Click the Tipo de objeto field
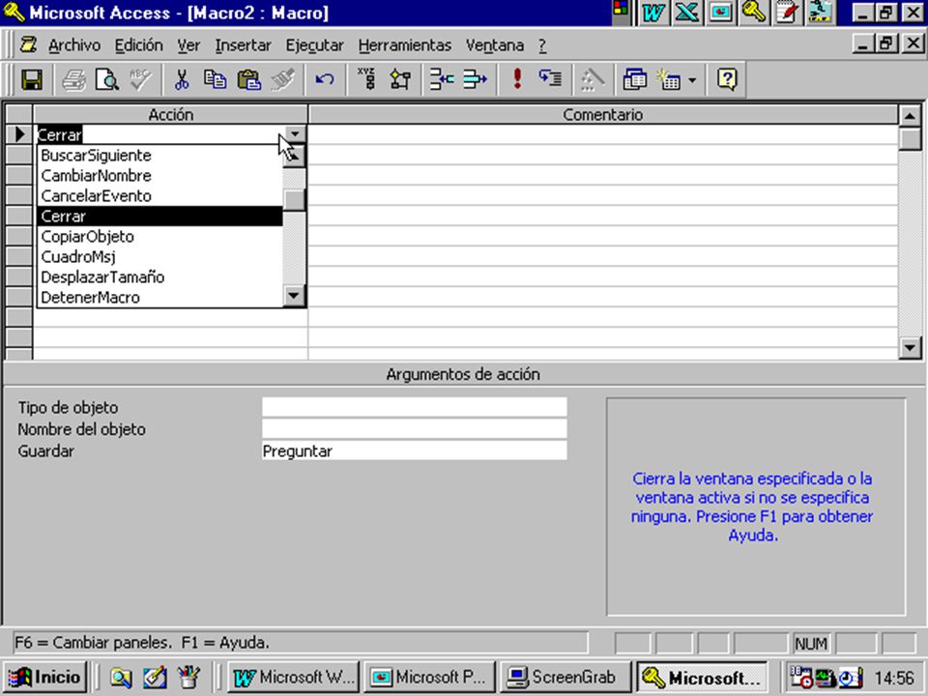The height and width of the screenshot is (696, 928). coord(415,407)
